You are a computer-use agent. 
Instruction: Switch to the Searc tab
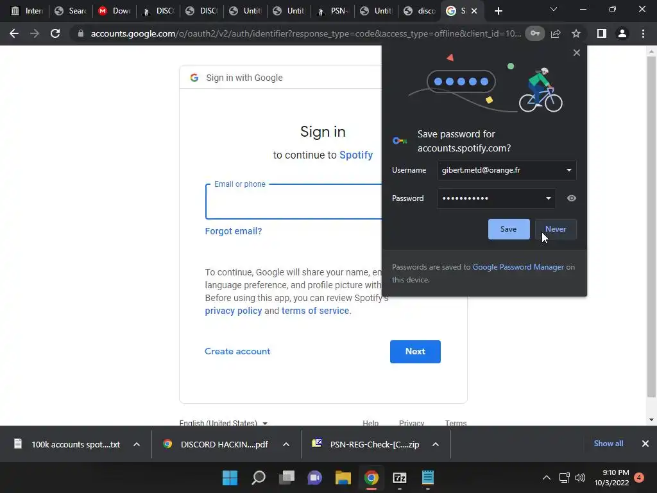[71, 11]
